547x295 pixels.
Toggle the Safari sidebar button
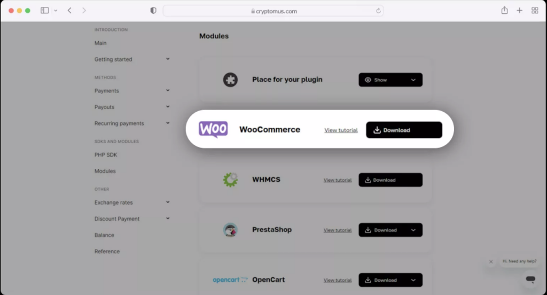[45, 11]
